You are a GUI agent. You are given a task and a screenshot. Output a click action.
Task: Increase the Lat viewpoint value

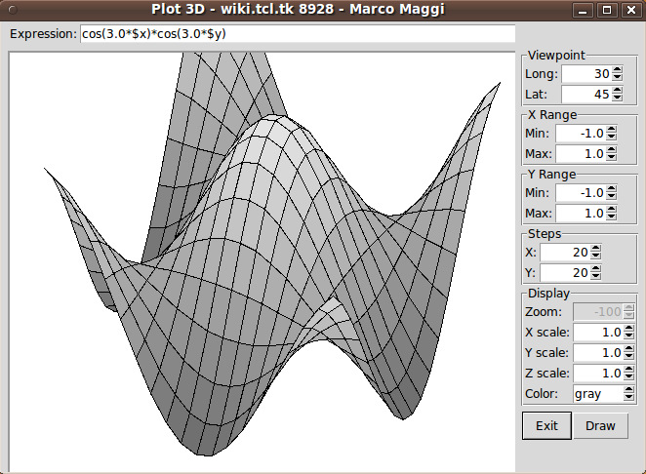(x=617, y=91)
